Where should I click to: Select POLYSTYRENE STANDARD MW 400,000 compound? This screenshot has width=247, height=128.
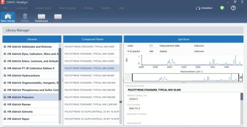point(91,90)
